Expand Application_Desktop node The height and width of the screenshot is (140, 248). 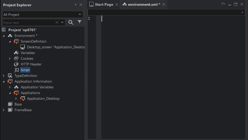click(16, 98)
